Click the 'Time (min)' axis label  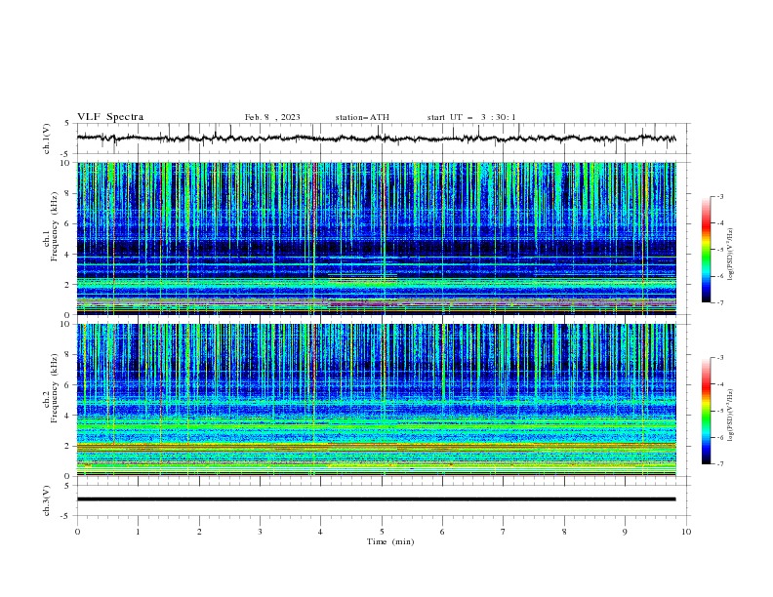click(x=390, y=541)
